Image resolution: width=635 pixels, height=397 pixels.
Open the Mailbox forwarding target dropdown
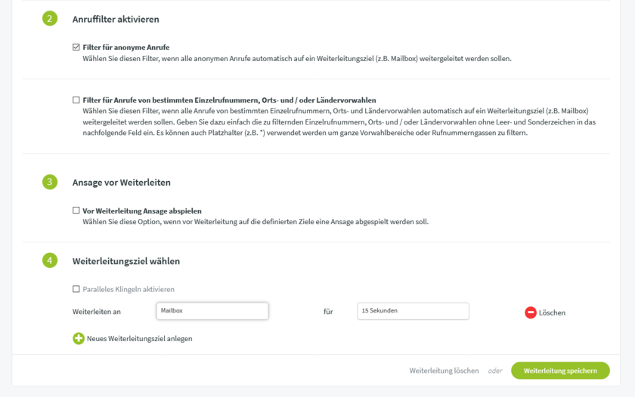[x=212, y=311]
